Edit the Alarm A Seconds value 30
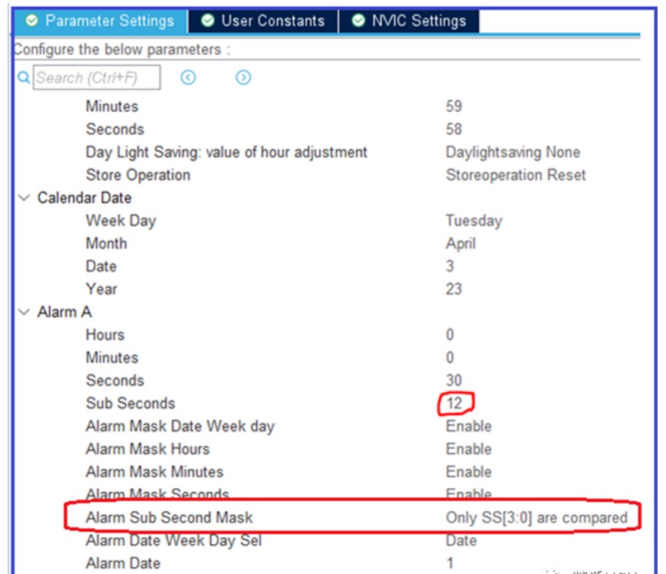The image size is (666, 574). pyautogui.click(x=453, y=381)
